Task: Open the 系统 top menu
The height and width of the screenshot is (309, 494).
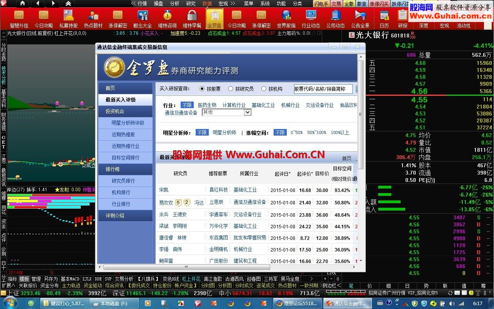Action: coord(265,3)
